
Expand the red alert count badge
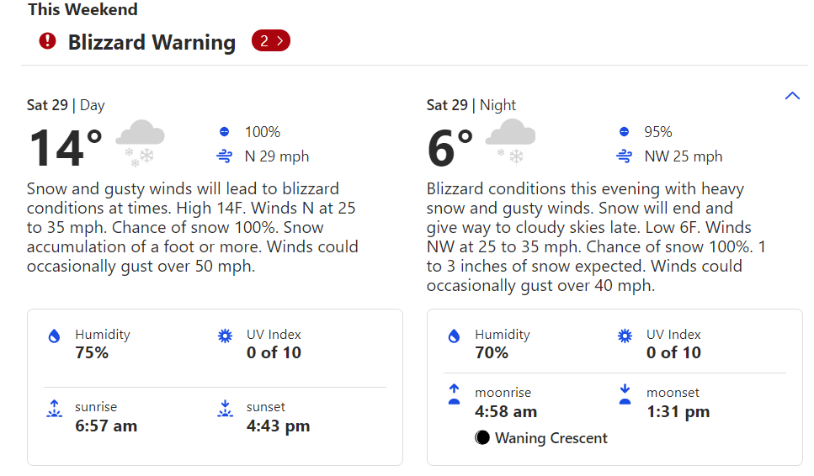[271, 40]
